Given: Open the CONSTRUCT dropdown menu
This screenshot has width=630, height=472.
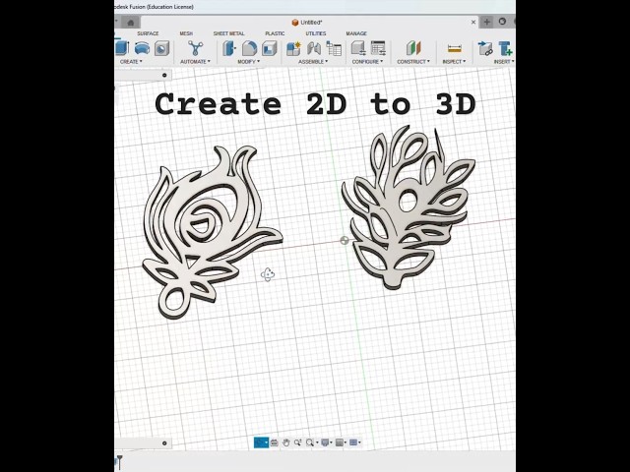Looking at the screenshot, I should click(413, 62).
